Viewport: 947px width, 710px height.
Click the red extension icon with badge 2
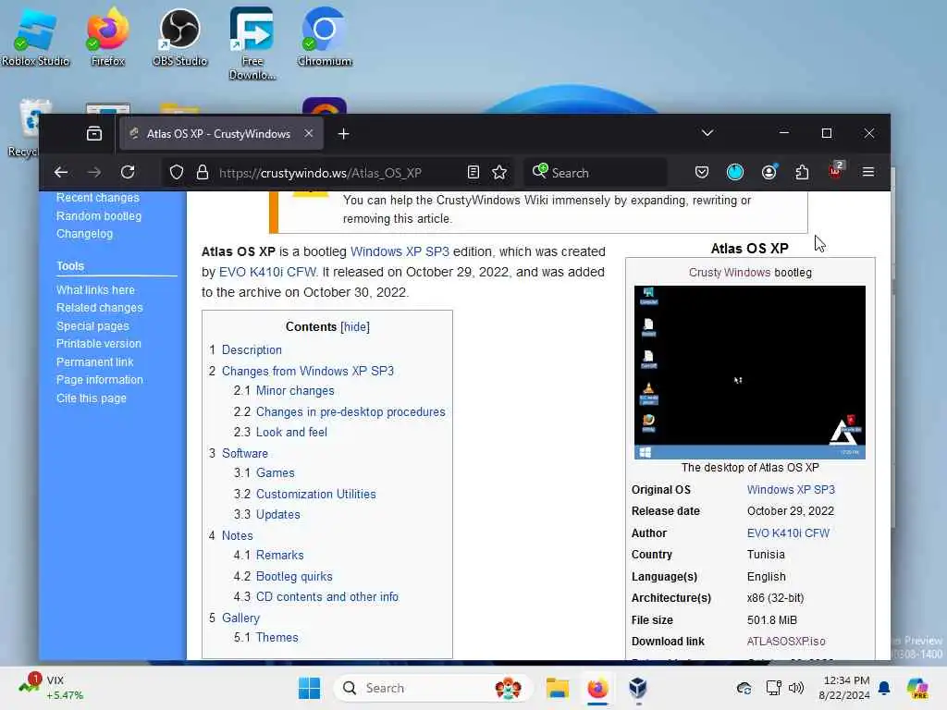click(x=836, y=171)
